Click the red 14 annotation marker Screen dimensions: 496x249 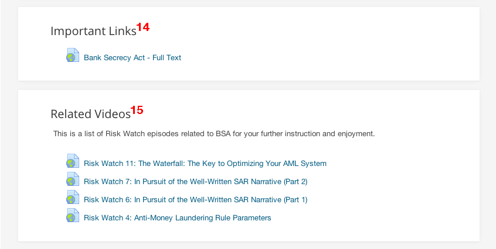point(143,27)
